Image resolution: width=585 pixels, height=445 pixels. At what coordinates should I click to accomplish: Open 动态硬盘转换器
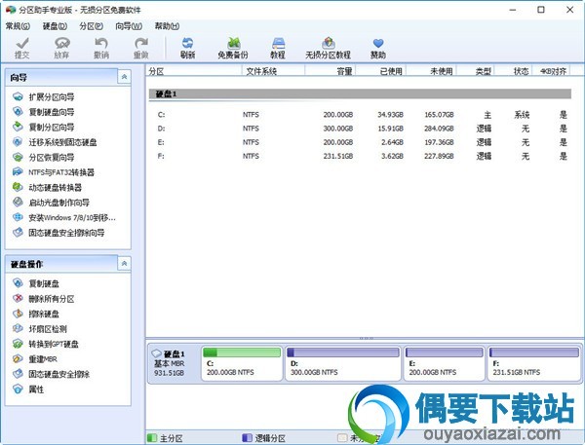[x=47, y=188]
